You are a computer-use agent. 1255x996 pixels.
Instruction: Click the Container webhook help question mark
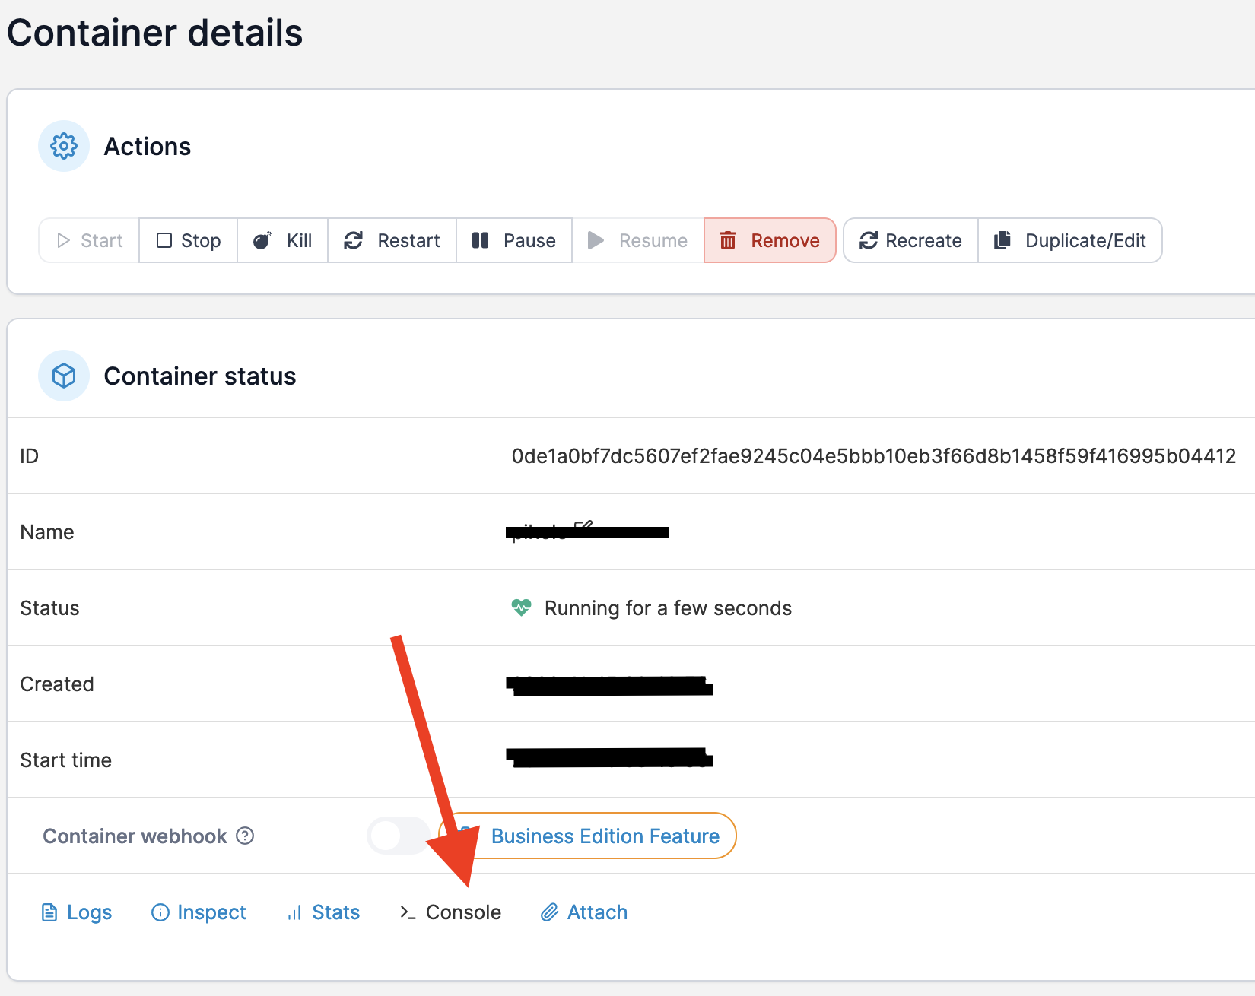[244, 836]
